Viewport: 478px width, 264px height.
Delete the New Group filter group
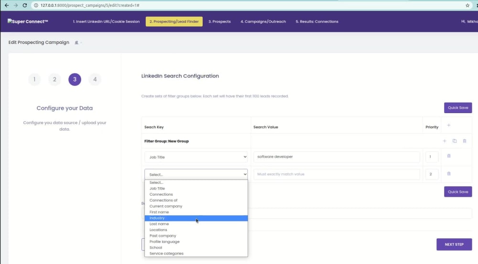465,141
